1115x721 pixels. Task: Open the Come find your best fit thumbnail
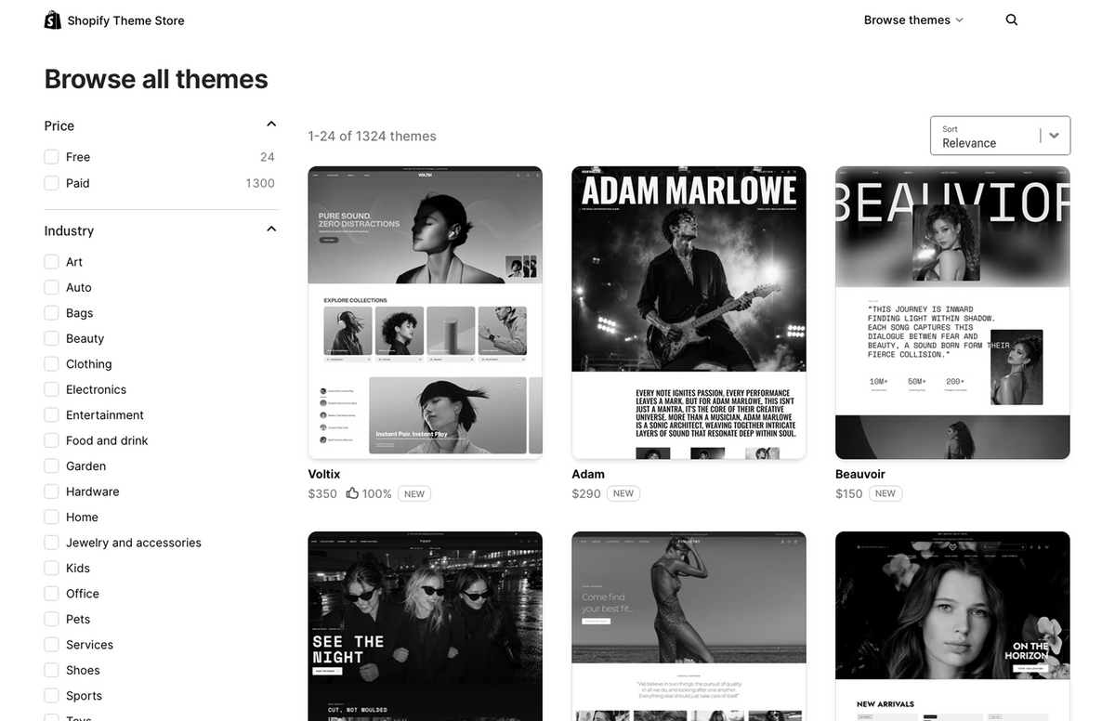point(689,626)
